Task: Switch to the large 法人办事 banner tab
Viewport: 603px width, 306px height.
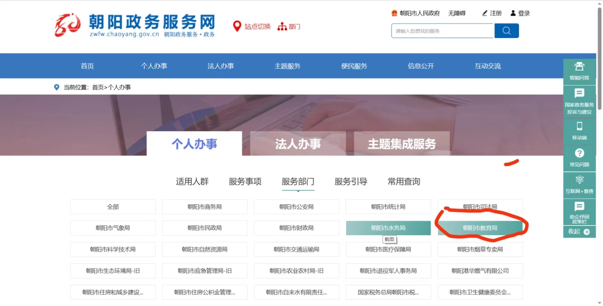Action: (298, 144)
